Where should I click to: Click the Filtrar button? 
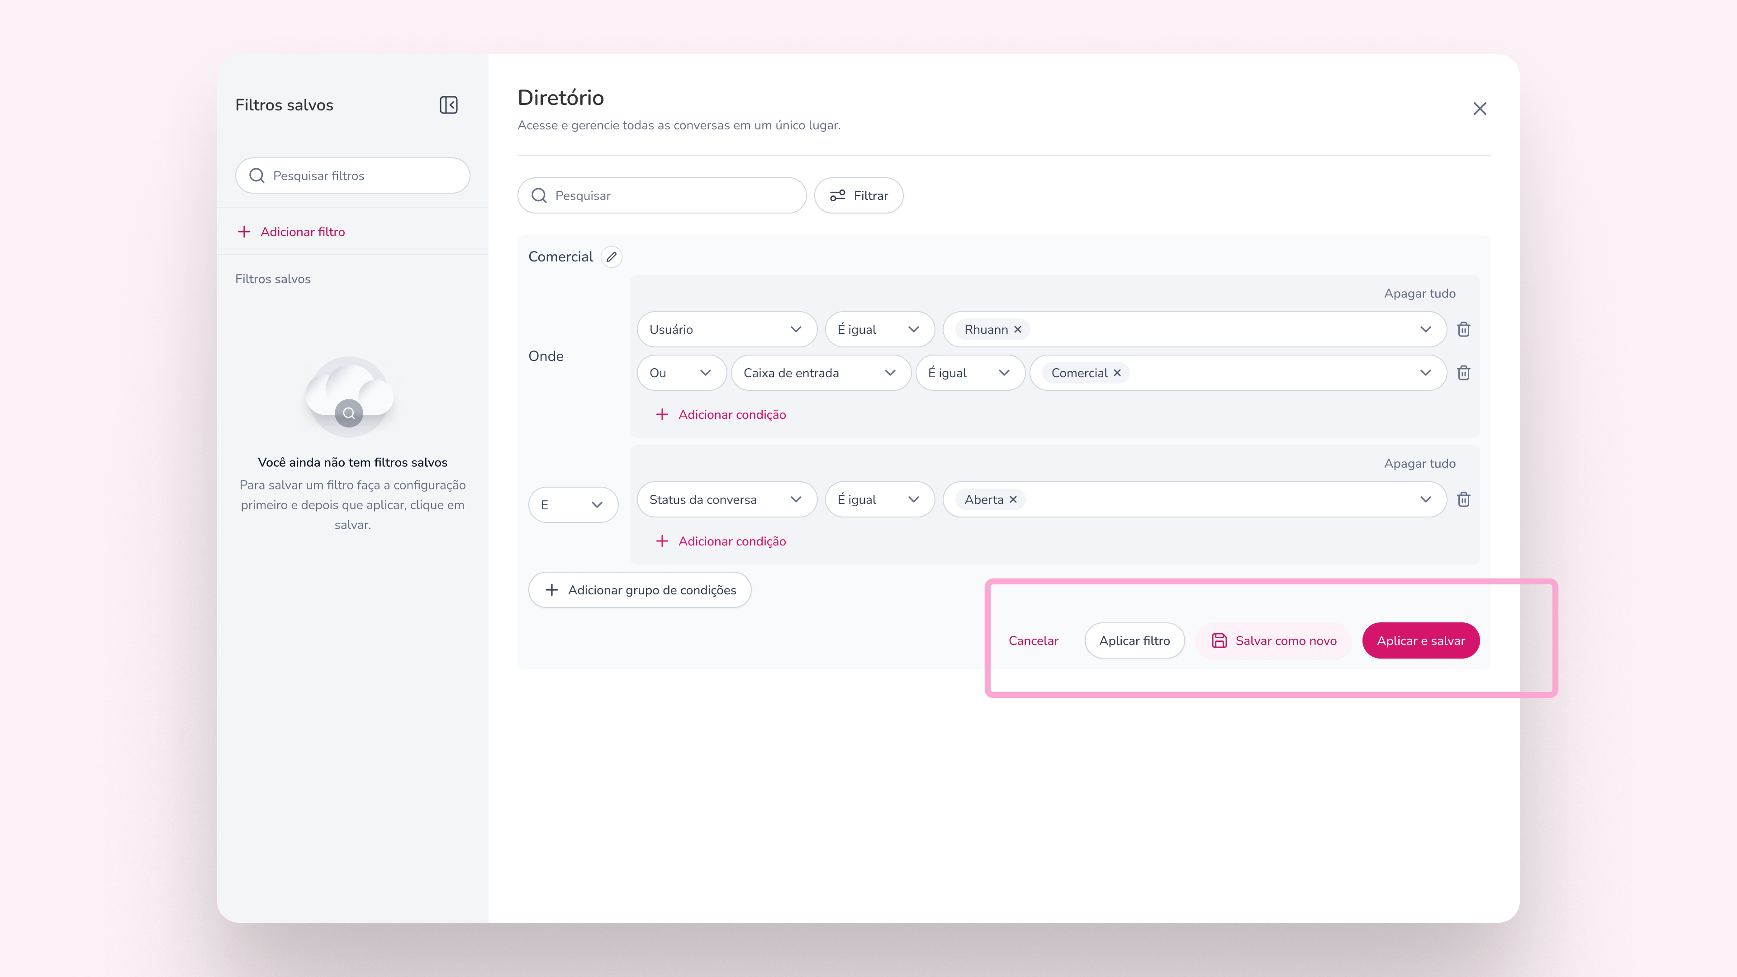click(859, 195)
